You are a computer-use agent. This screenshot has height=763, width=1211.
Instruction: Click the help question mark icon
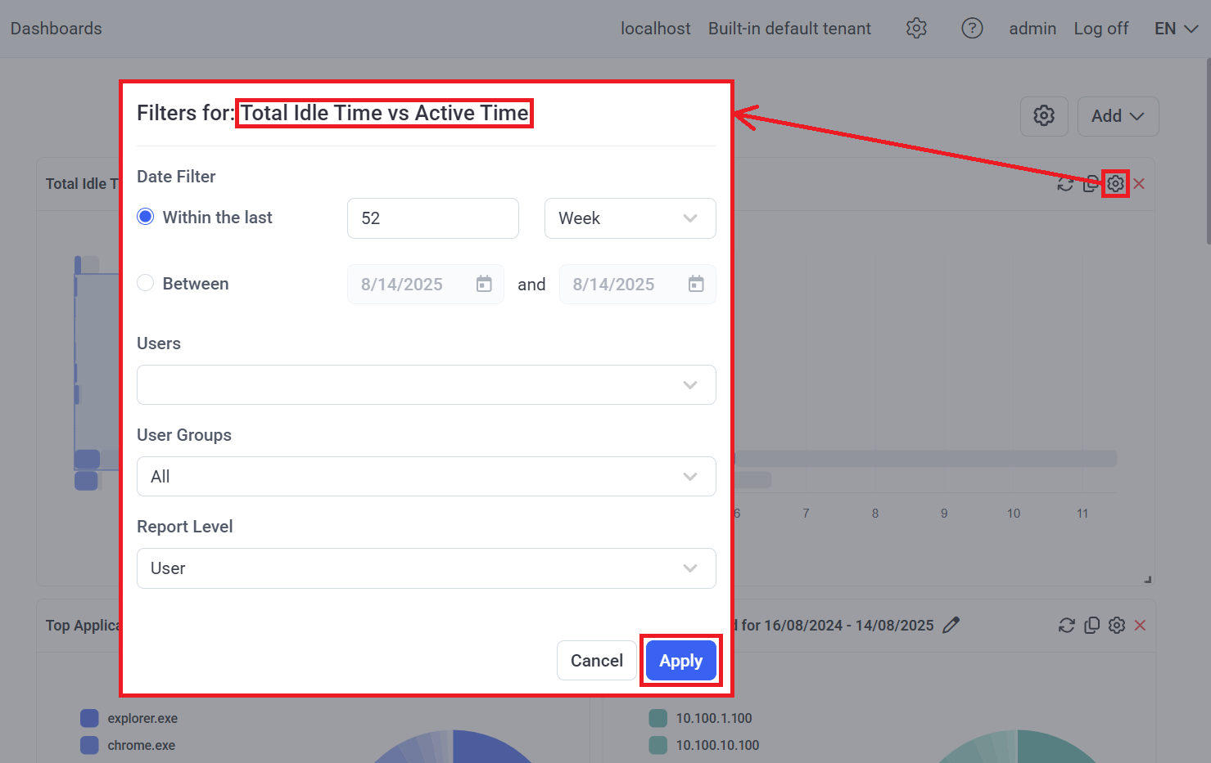972,29
